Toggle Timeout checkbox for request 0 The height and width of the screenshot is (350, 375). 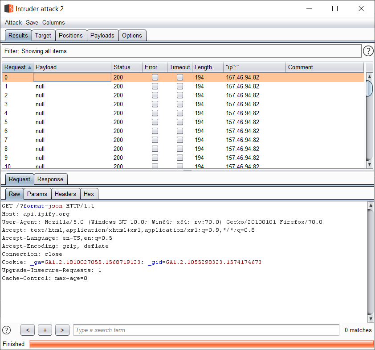pos(180,77)
